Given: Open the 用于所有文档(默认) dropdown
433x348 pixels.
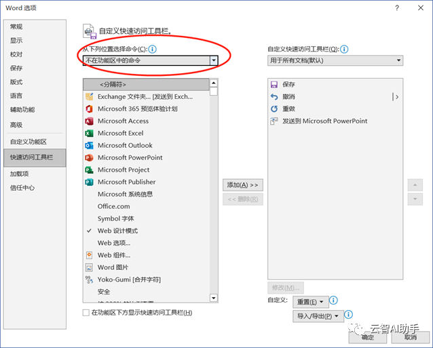Looking at the screenshot, I should (x=335, y=60).
